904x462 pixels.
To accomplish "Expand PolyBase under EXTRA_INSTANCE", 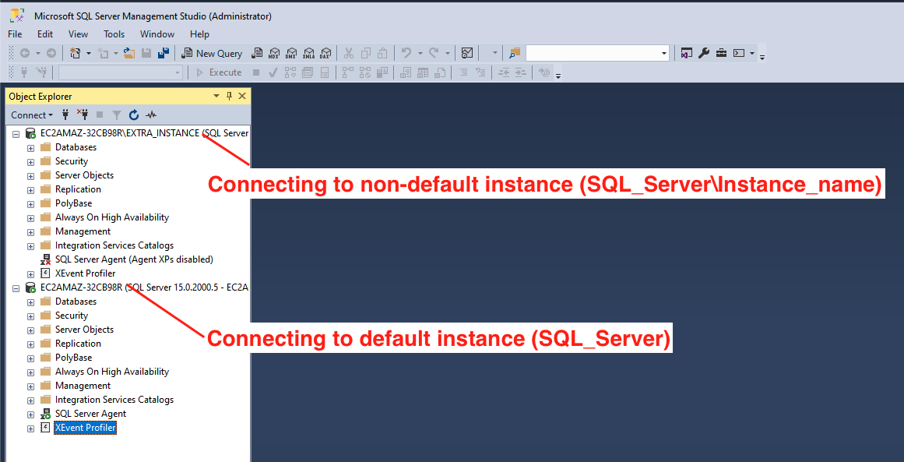I will [31, 203].
